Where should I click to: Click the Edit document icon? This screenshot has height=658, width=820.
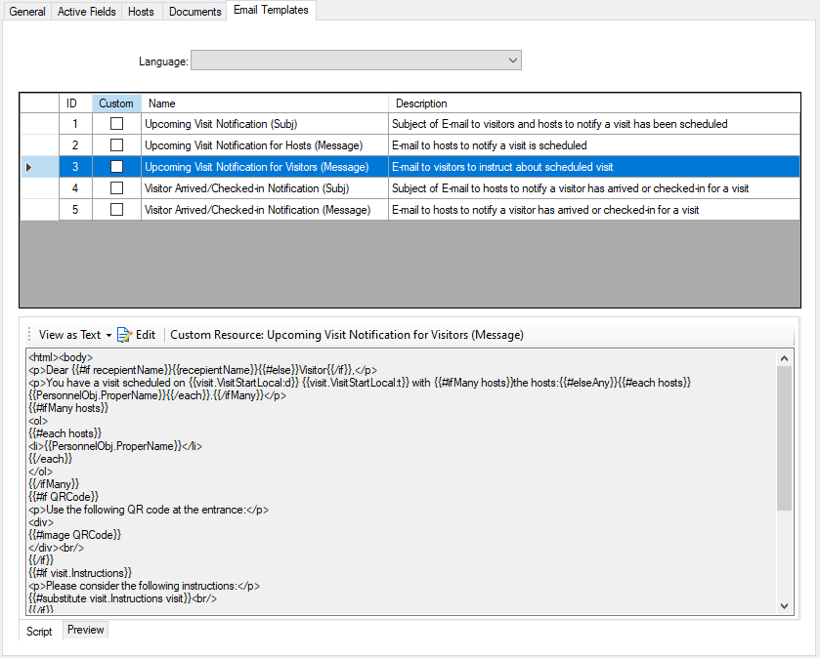coord(124,335)
